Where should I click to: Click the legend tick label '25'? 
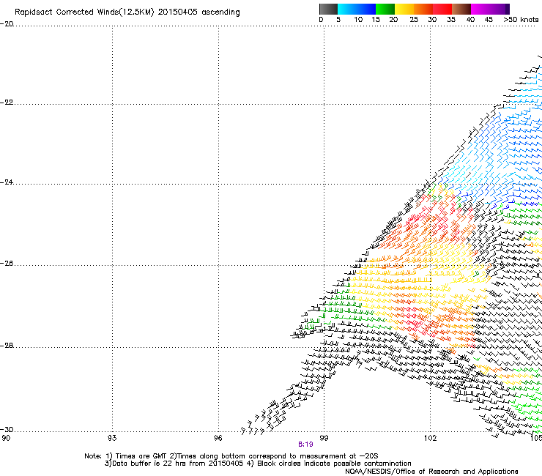(x=414, y=20)
